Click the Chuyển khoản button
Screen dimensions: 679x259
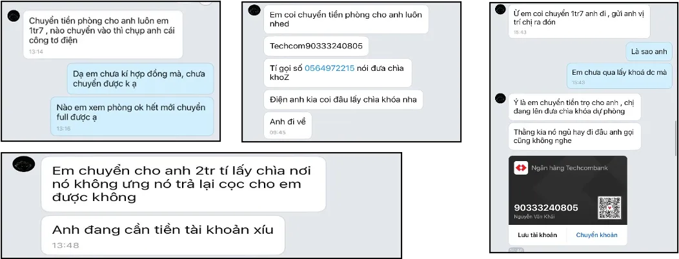tap(596, 235)
